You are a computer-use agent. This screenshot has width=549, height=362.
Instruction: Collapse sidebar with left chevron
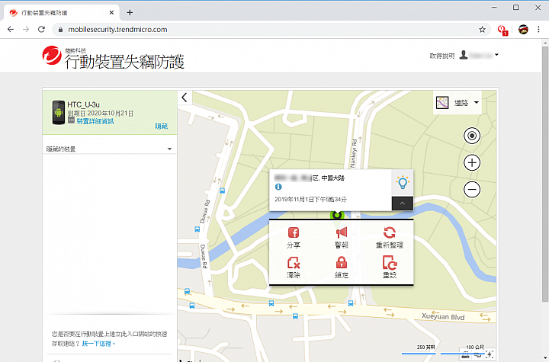click(185, 98)
